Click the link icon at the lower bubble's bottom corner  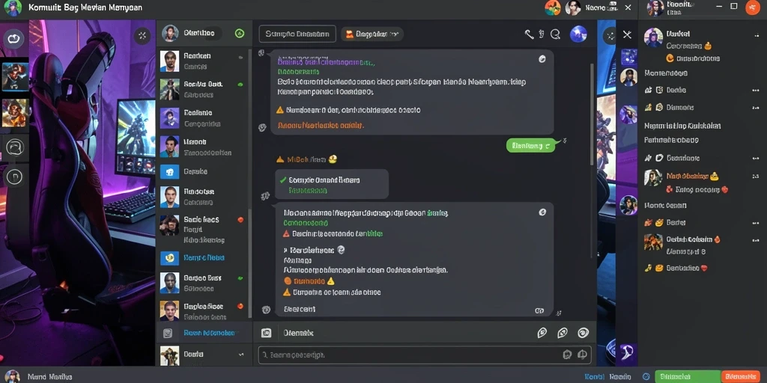pyautogui.click(x=539, y=310)
